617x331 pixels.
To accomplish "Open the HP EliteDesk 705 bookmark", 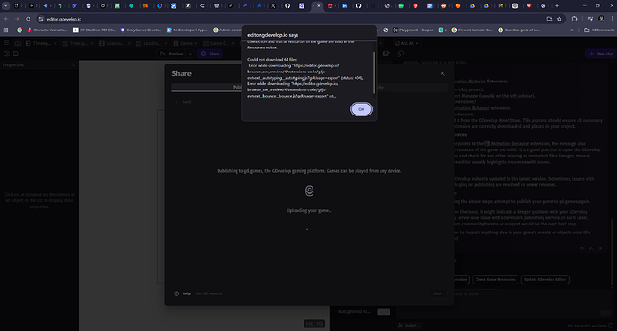I will (94, 30).
